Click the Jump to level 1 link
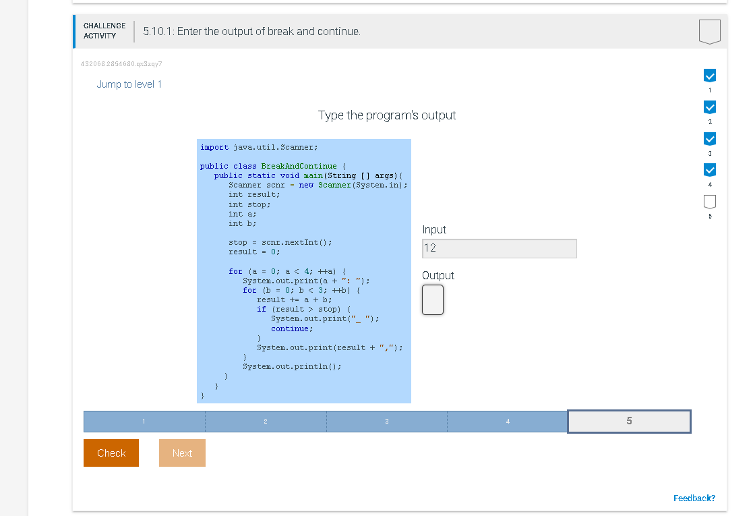The height and width of the screenshot is (516, 753). pyautogui.click(x=129, y=84)
